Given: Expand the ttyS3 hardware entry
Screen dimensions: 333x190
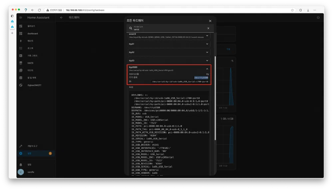Looking at the screenshot, I should (207, 61).
